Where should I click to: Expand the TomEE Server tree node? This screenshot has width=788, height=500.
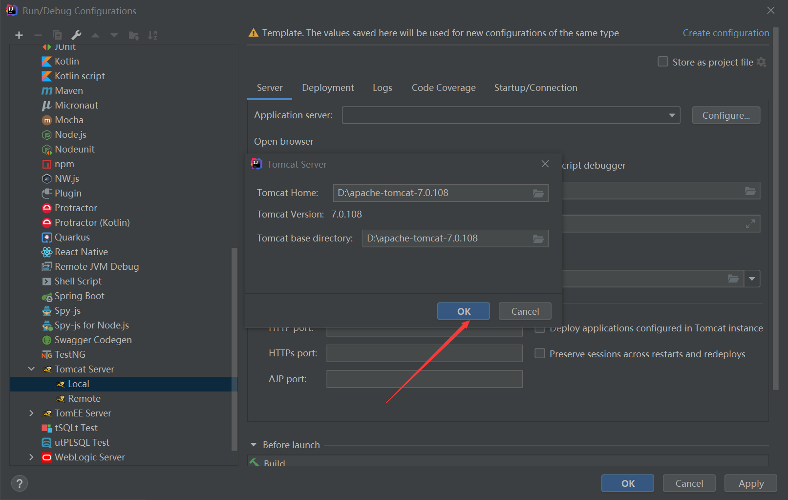tap(32, 413)
